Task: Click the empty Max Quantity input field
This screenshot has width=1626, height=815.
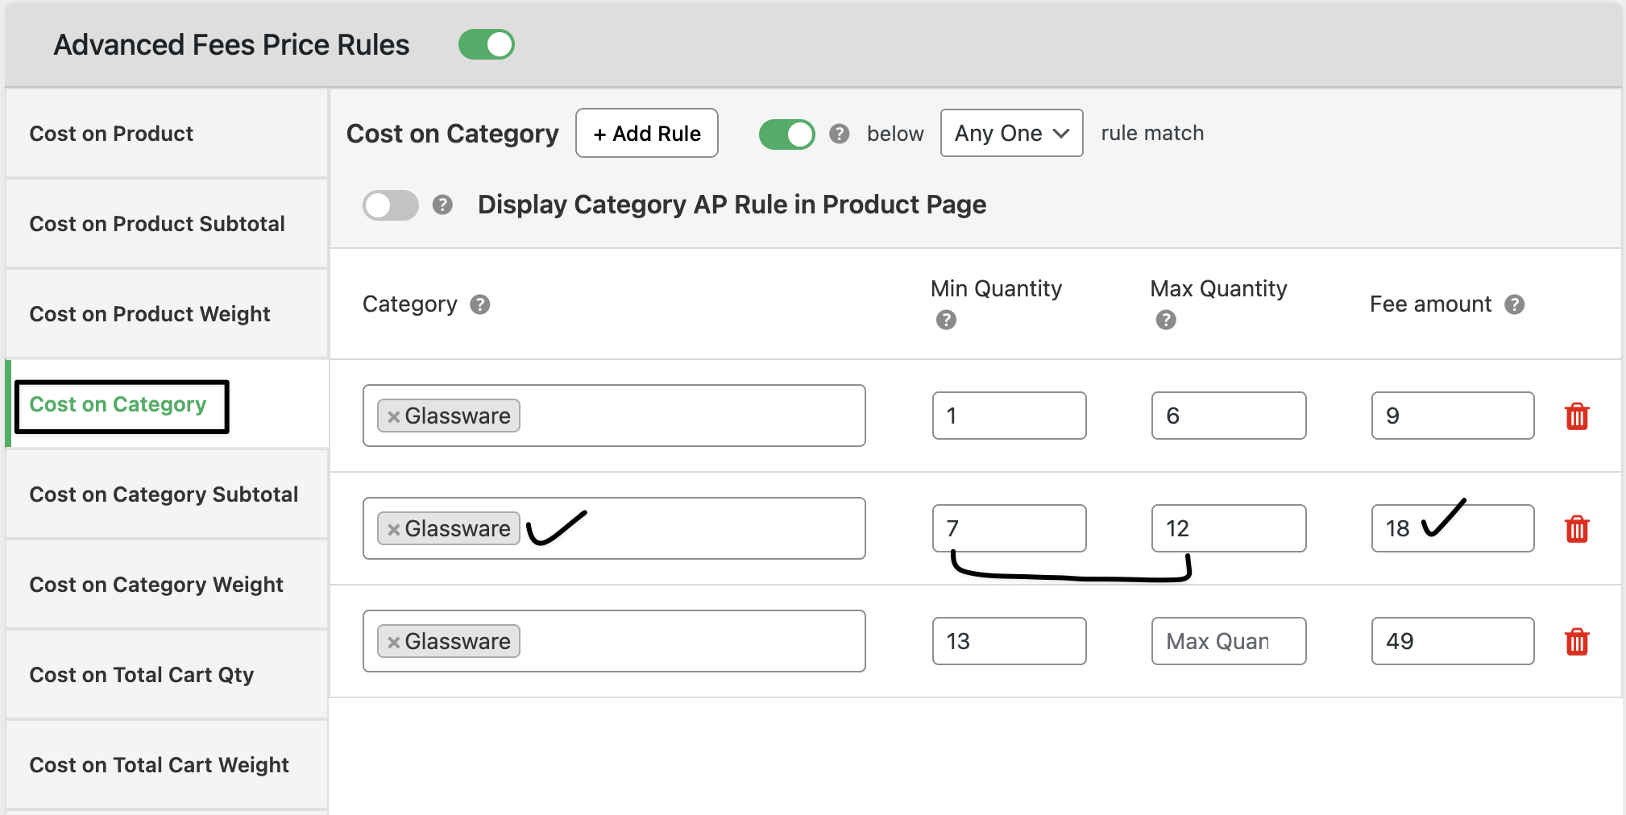Action: [1228, 642]
